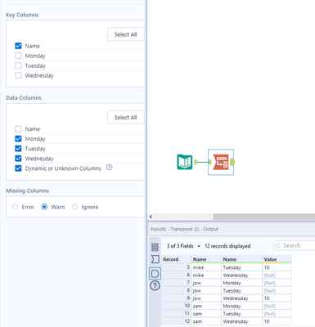Viewport: 315px width, 327px height.
Task: Show the summary sigma view icon
Action: point(155,259)
